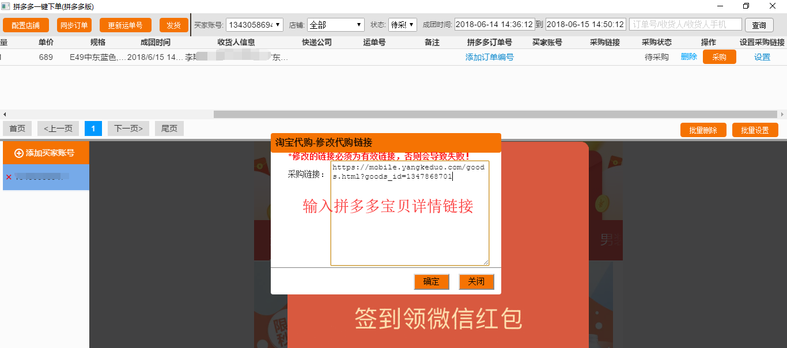This screenshot has height=348, width=787.
Task: Click inside the 采购链接 text area
Action: click(x=410, y=213)
